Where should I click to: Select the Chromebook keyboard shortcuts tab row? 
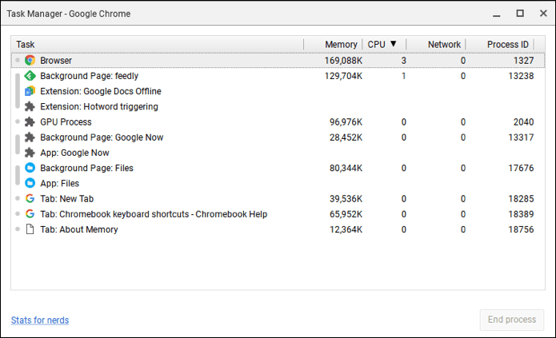point(278,214)
